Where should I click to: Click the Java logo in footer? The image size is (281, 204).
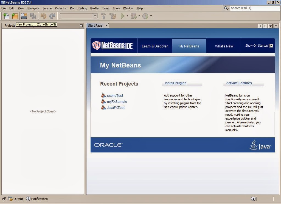click(x=260, y=145)
